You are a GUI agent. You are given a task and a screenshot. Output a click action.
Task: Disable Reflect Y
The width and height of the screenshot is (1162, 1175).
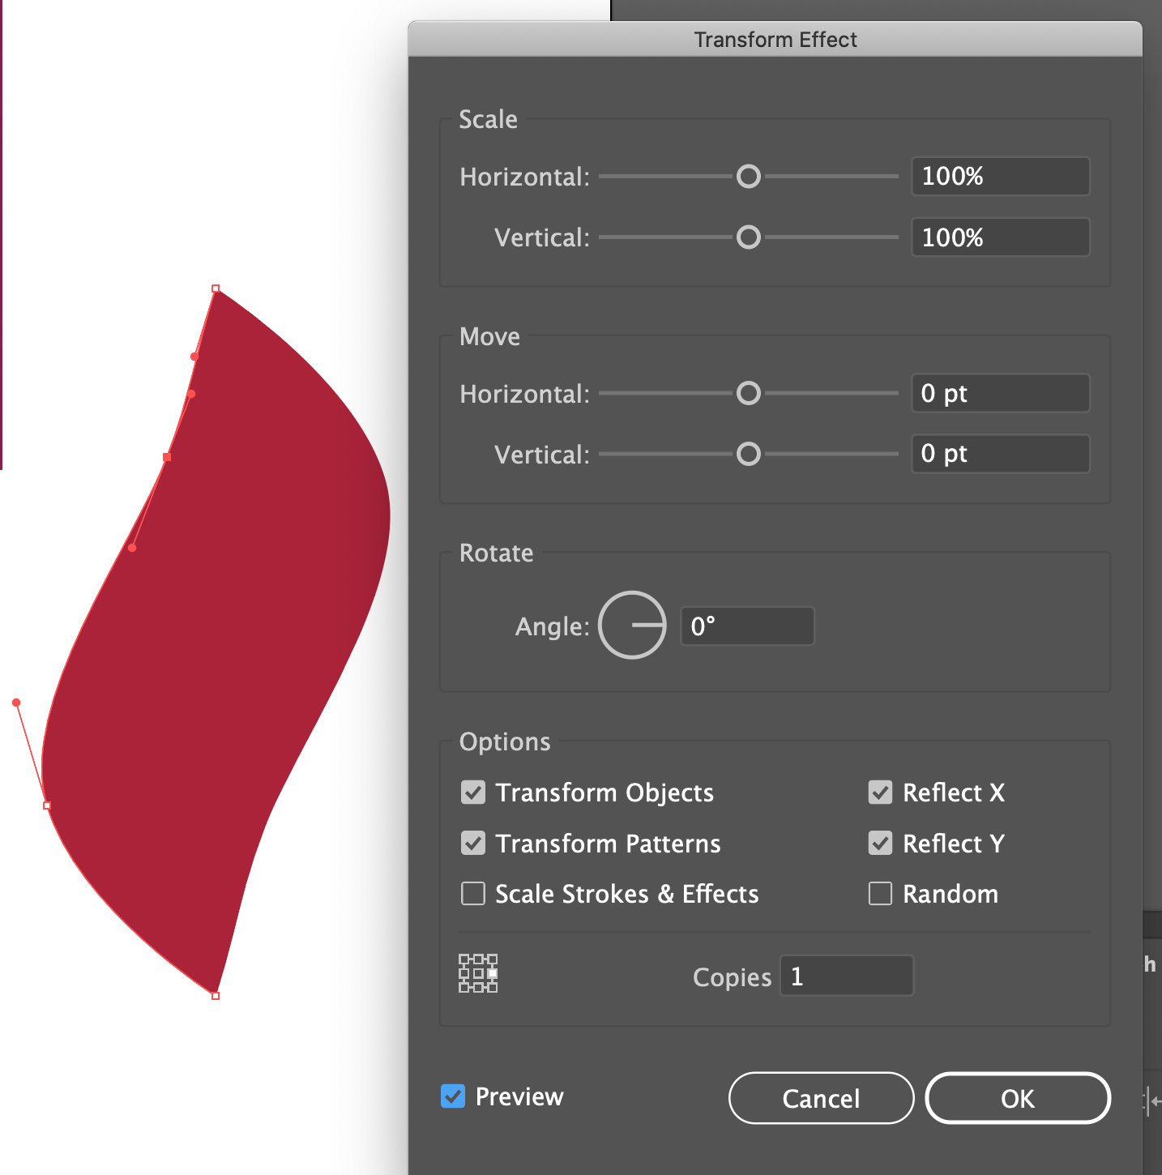[x=881, y=843]
